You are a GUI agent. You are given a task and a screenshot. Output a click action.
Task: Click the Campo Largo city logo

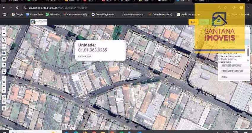(39, 22)
